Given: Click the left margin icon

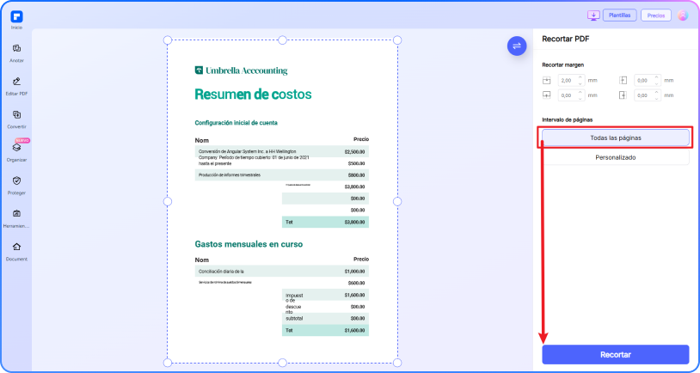Looking at the screenshot, I should click(623, 81).
